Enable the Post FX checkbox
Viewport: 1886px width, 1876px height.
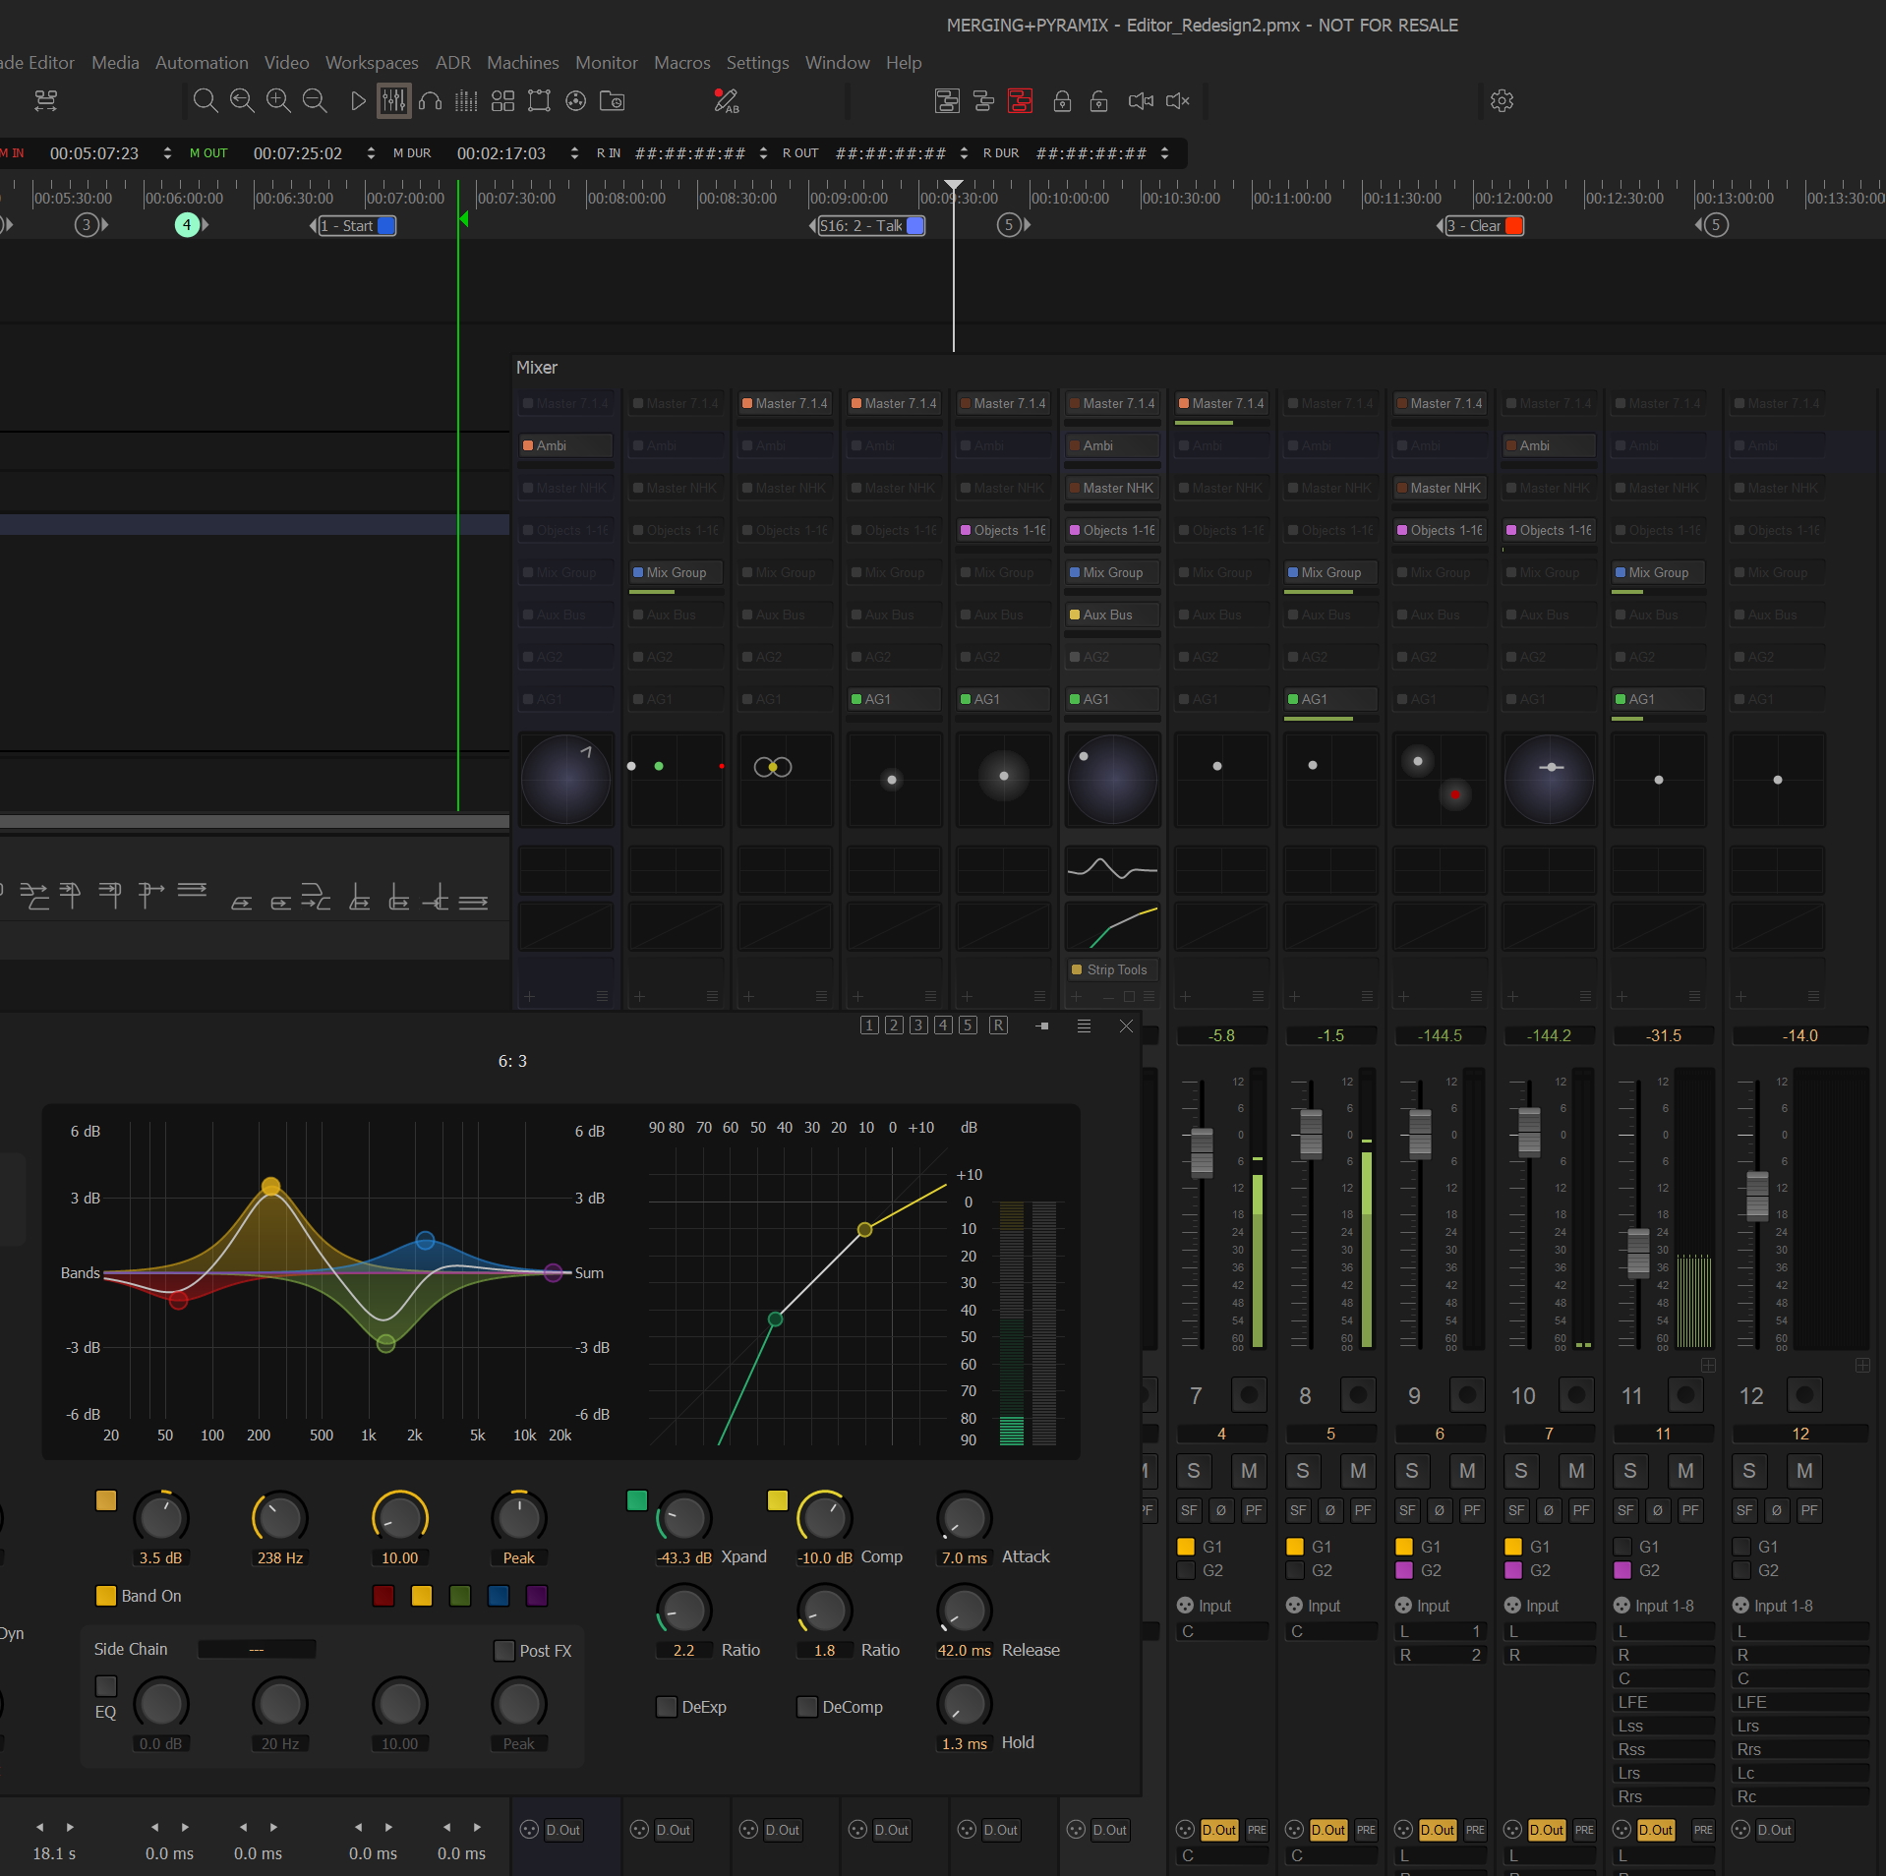click(504, 1651)
